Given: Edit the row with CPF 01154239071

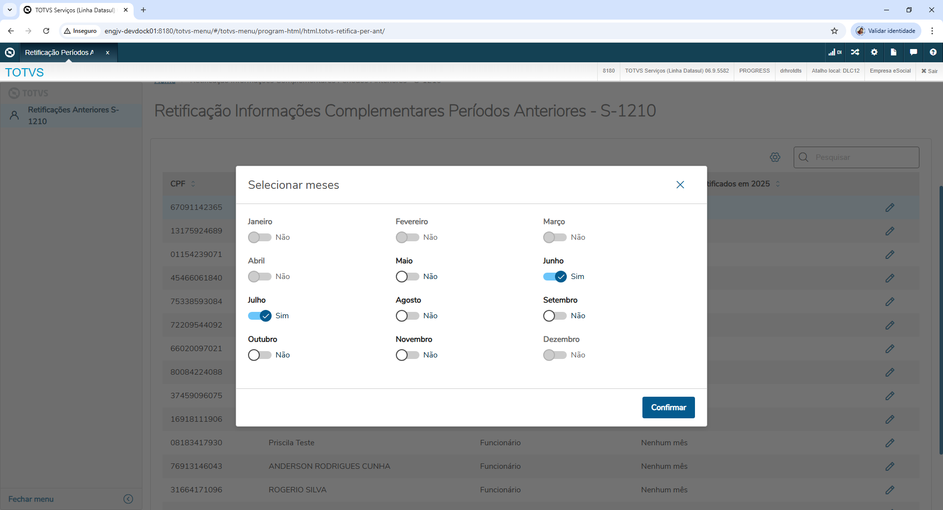Looking at the screenshot, I should coord(889,255).
